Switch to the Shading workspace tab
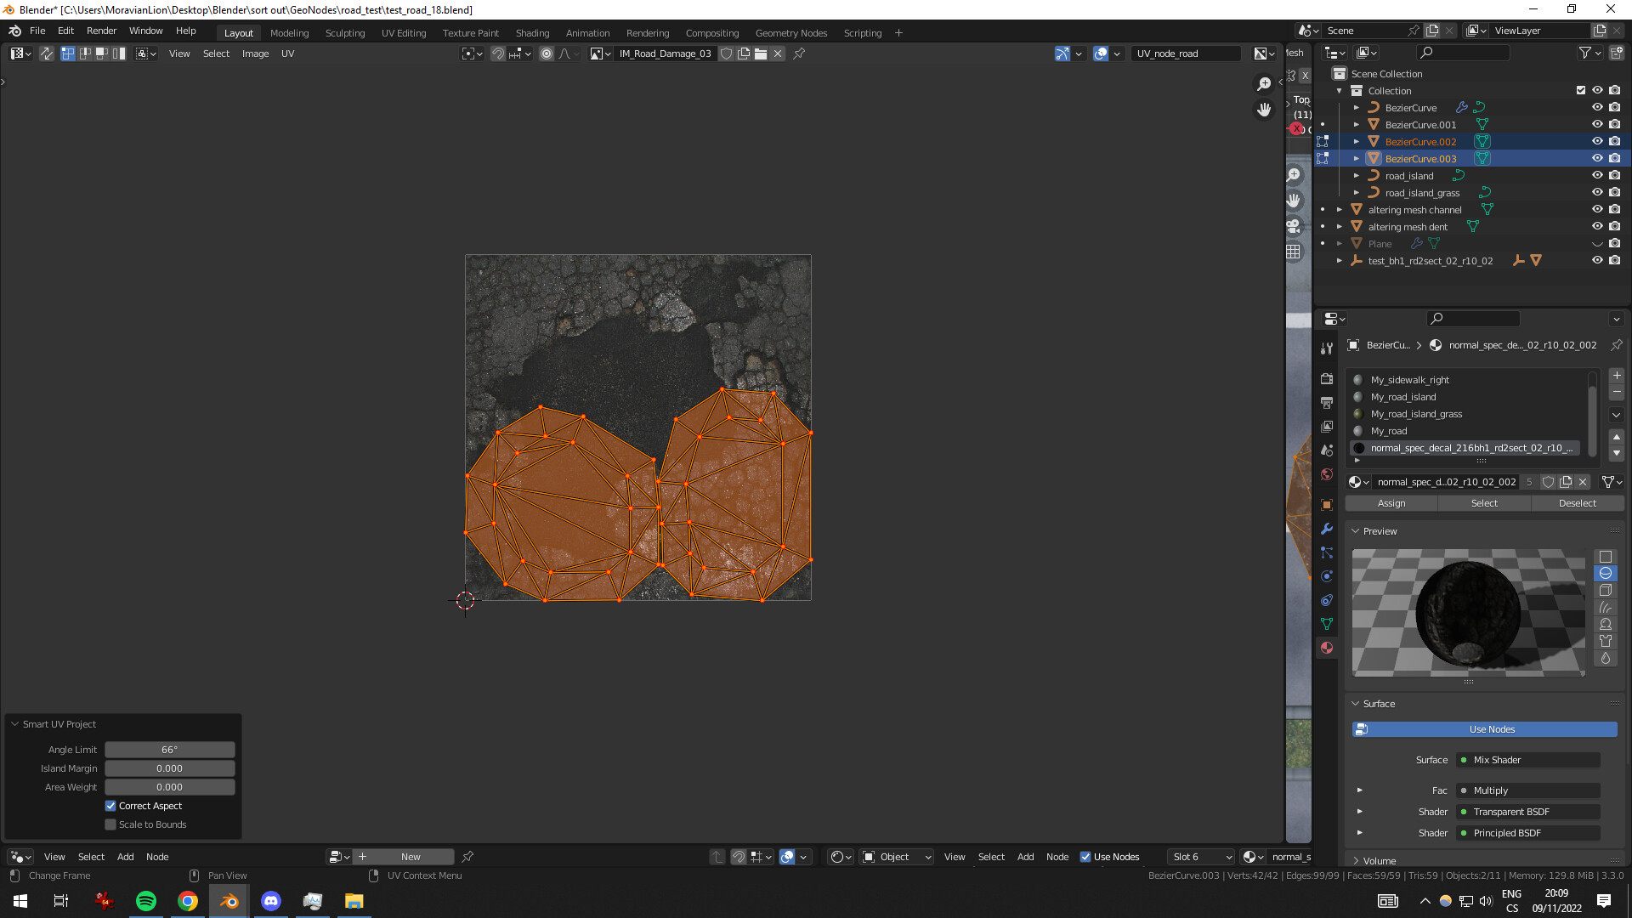Viewport: 1632px width, 918px height. point(533,32)
